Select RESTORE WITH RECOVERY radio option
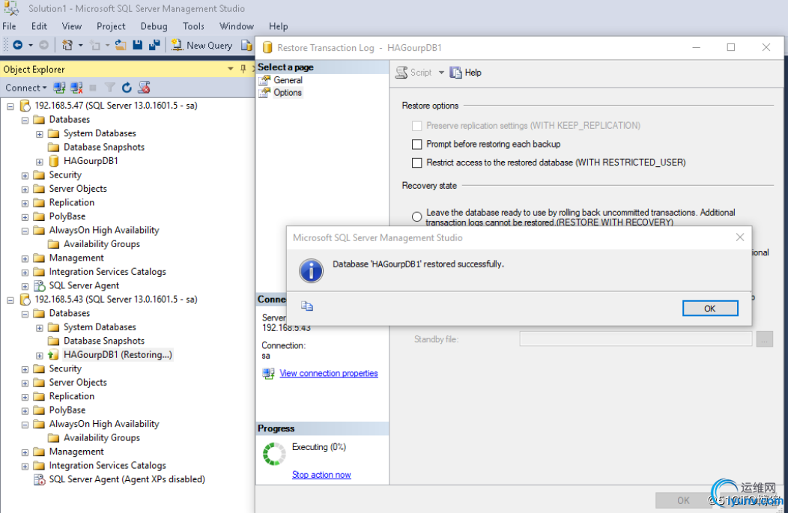Viewport: 788px width, 513px height. (416, 216)
